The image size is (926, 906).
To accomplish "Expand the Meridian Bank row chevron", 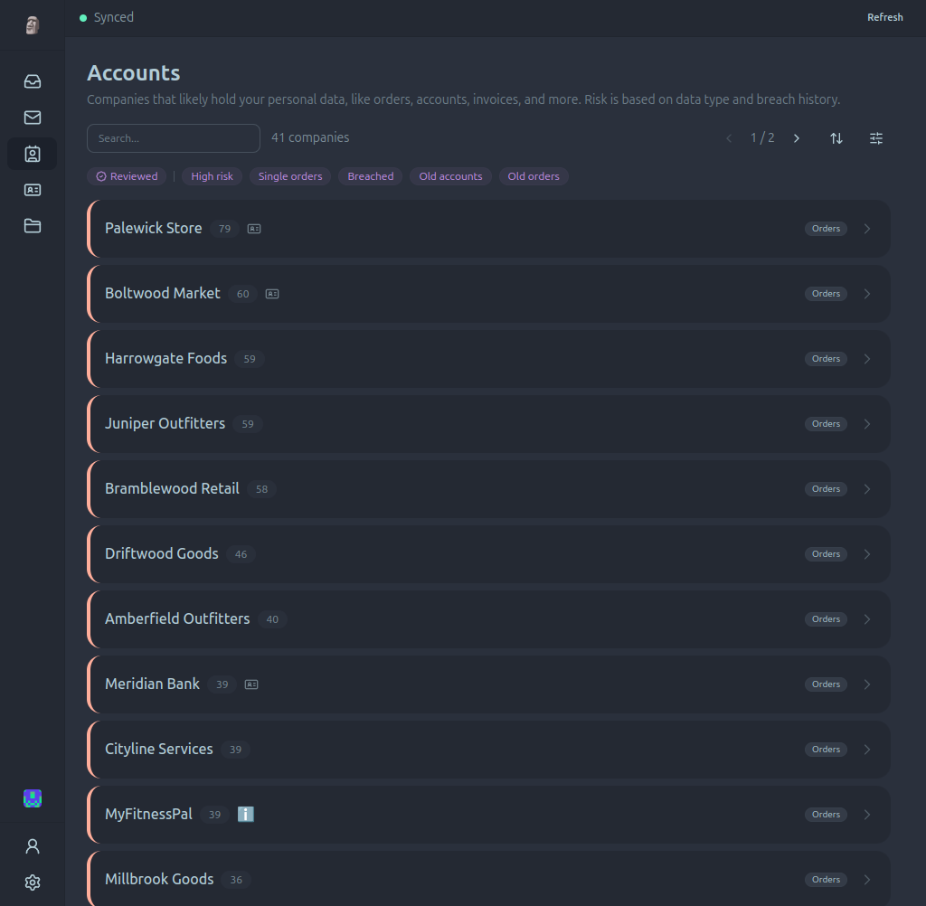I will (x=867, y=684).
